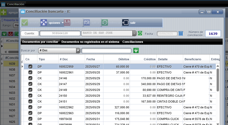This screenshot has height=125, width=228.
Task: Toggle the Cn checkbox for check 24146
Action: click(30, 78)
